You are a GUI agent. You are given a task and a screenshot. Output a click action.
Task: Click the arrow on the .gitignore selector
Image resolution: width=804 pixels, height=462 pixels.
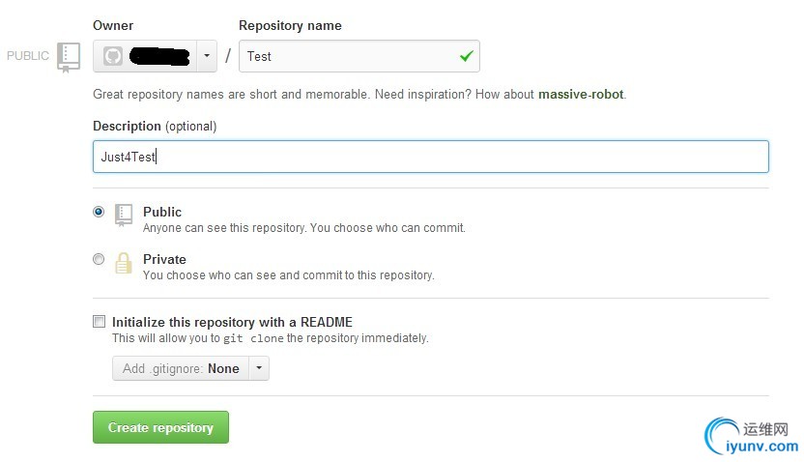pos(258,368)
